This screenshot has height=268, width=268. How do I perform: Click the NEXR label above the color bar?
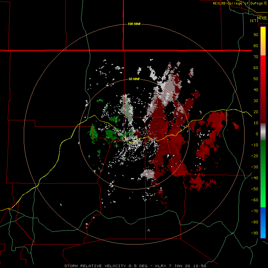click(262, 18)
